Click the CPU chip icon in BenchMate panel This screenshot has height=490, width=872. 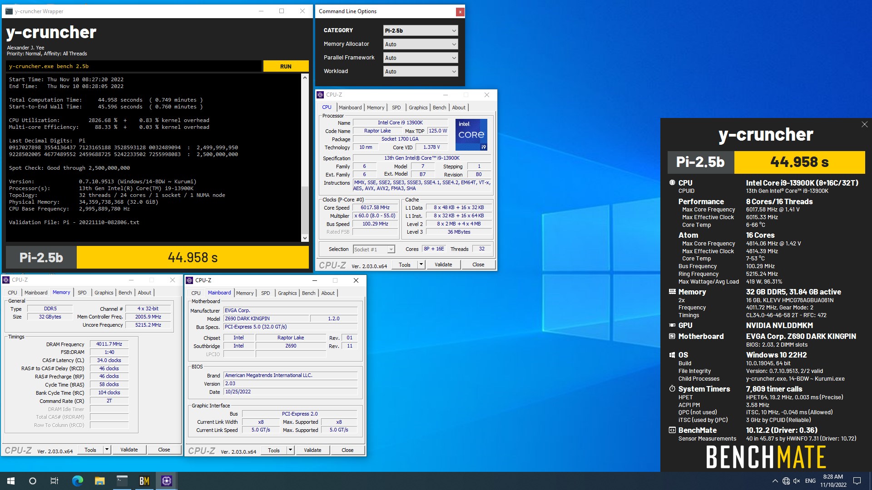coord(672,182)
